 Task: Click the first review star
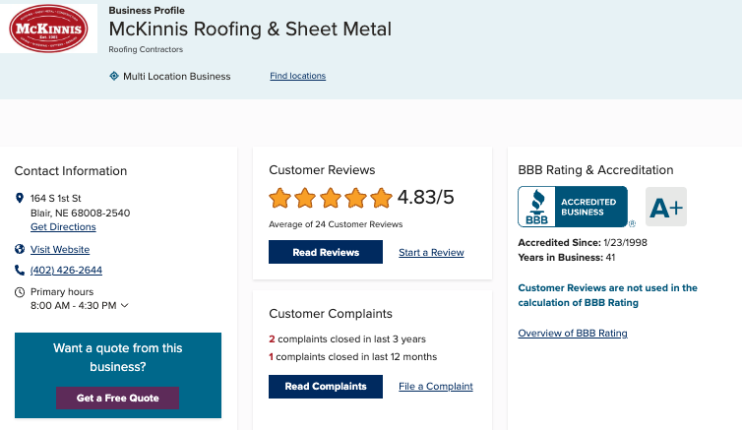pyautogui.click(x=280, y=198)
